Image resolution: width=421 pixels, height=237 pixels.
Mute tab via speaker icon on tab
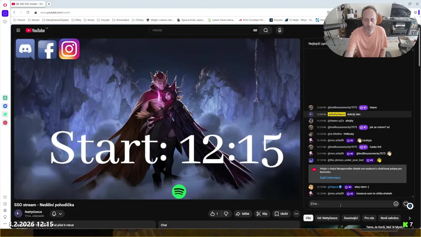17,4
